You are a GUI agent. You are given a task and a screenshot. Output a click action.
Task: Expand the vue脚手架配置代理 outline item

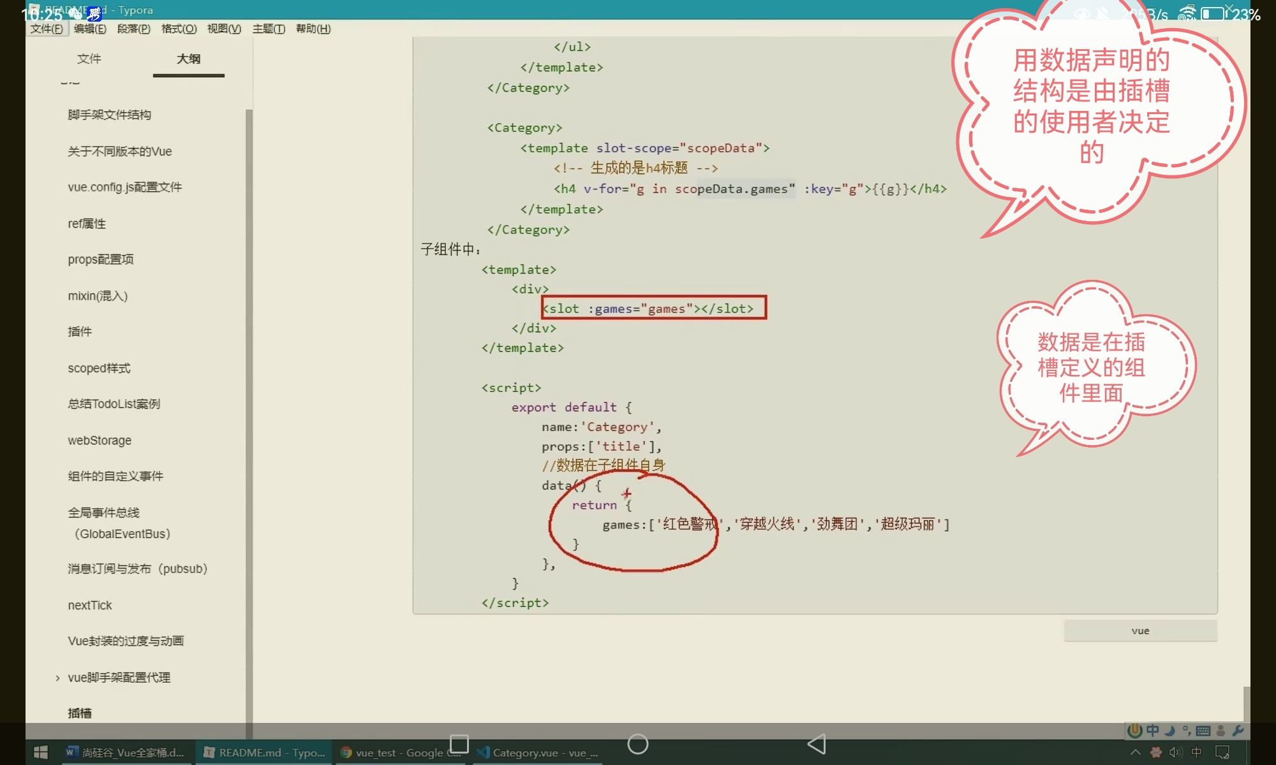(57, 678)
